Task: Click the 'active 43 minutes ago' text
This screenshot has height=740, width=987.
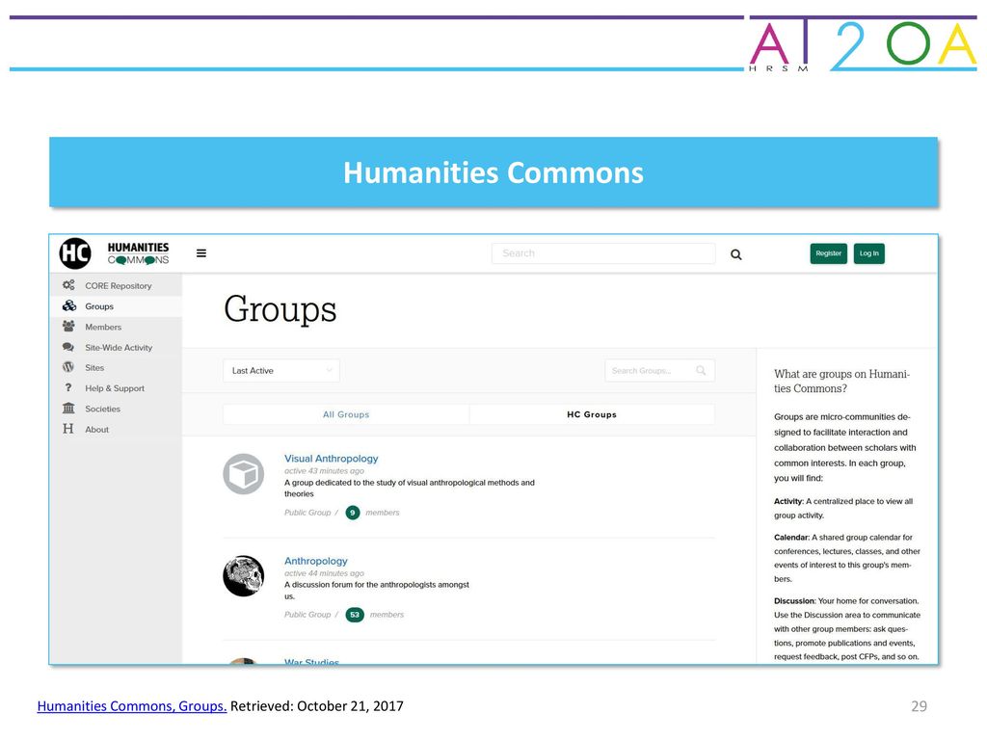Action: tap(324, 470)
